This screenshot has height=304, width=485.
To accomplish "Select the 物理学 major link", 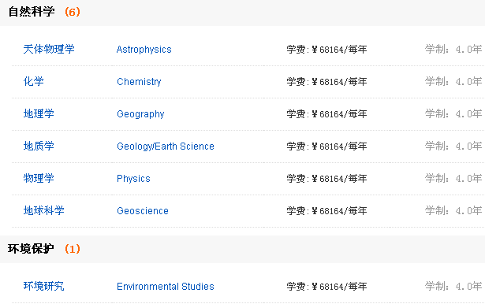I will coord(39,178).
